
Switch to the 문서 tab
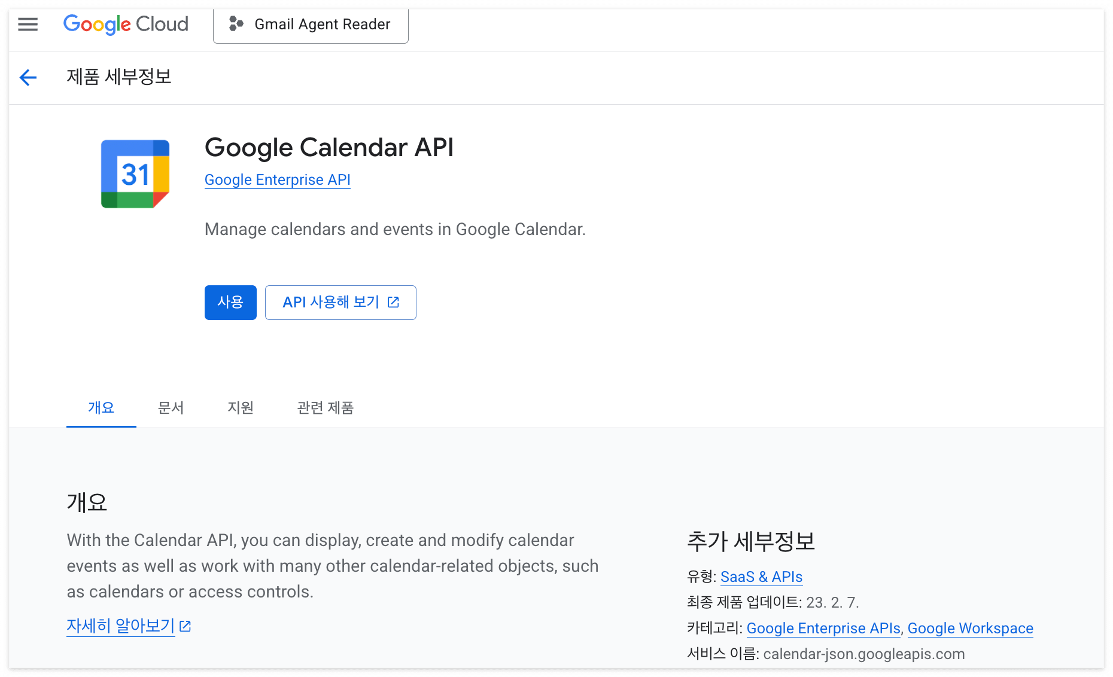171,408
